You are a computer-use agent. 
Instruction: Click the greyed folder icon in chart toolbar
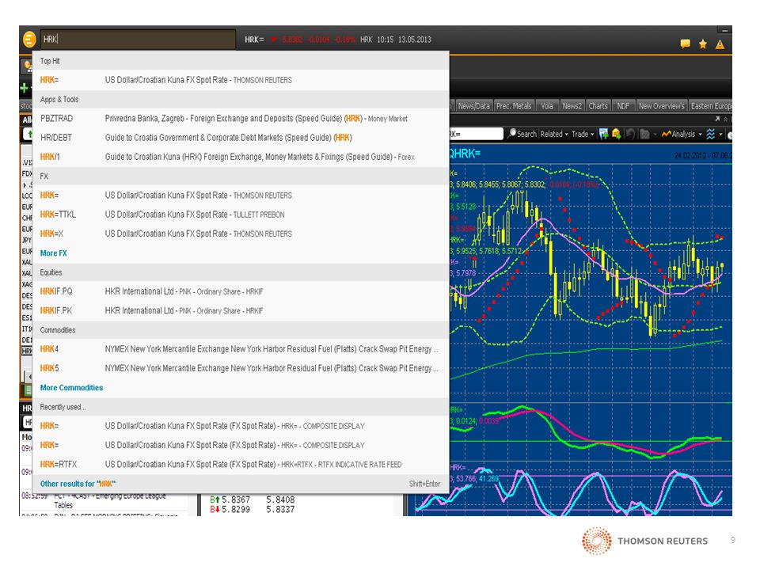(644, 134)
